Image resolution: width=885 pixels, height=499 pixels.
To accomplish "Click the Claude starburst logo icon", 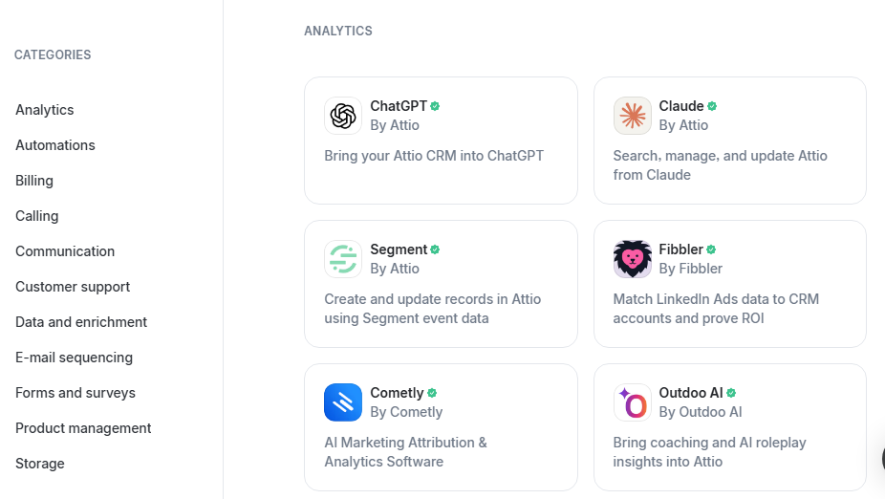I will [x=632, y=116].
